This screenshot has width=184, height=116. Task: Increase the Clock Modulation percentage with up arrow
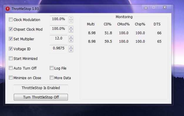(x=71, y=18)
